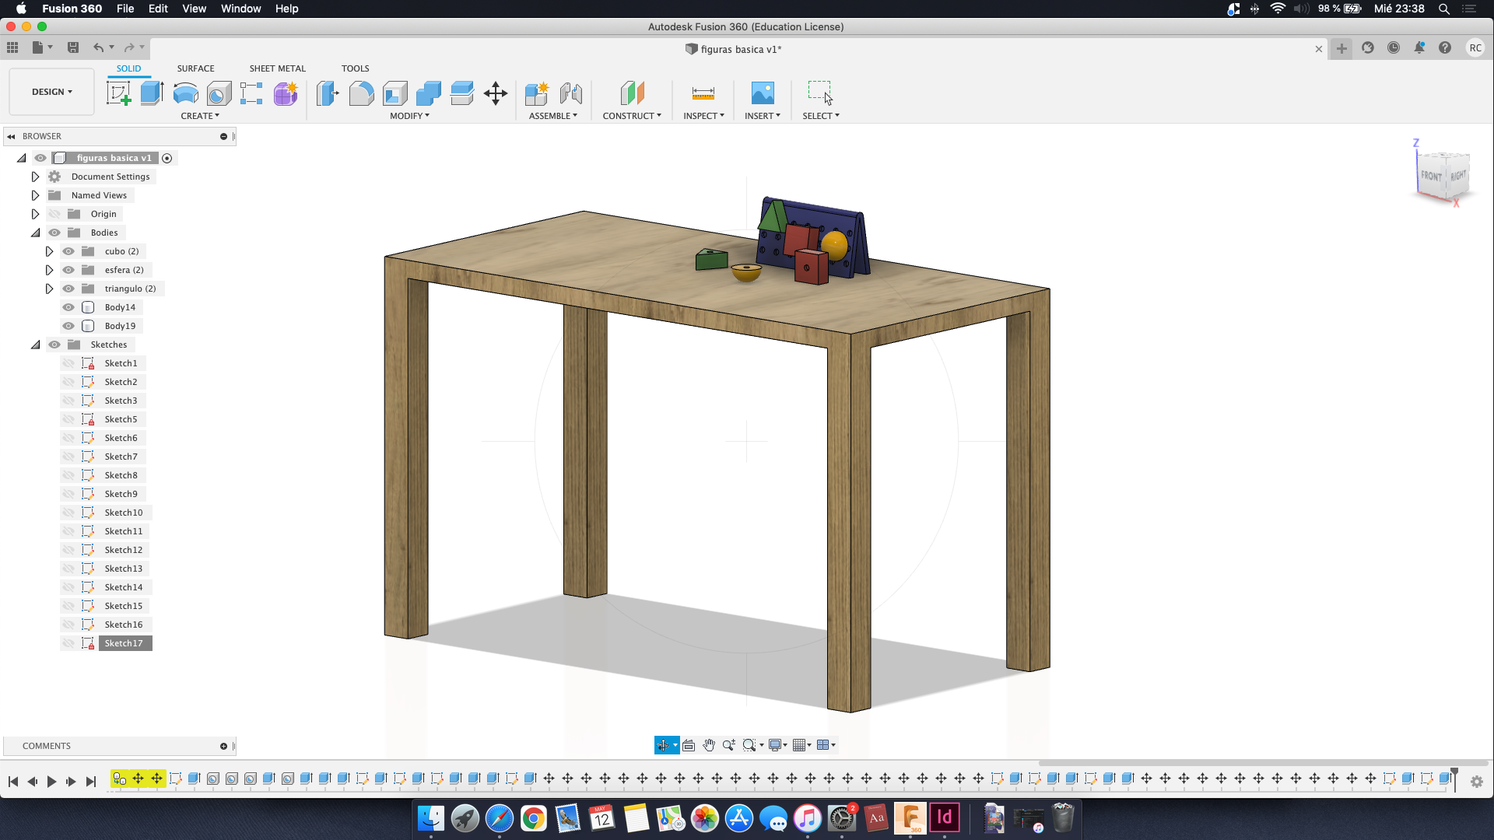Viewport: 1494px width, 840px height.
Task: Click the Extrude tool icon
Action: point(152,93)
